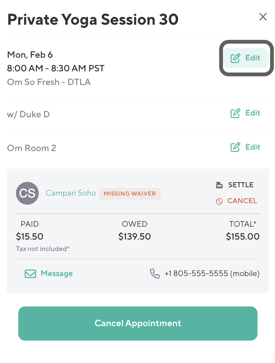Close the Private Yoga Session panel

click(263, 17)
